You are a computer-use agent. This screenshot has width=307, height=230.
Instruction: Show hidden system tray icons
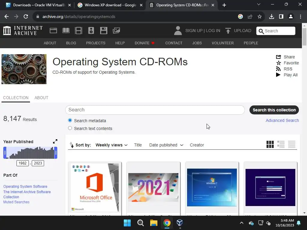(x=242, y=223)
